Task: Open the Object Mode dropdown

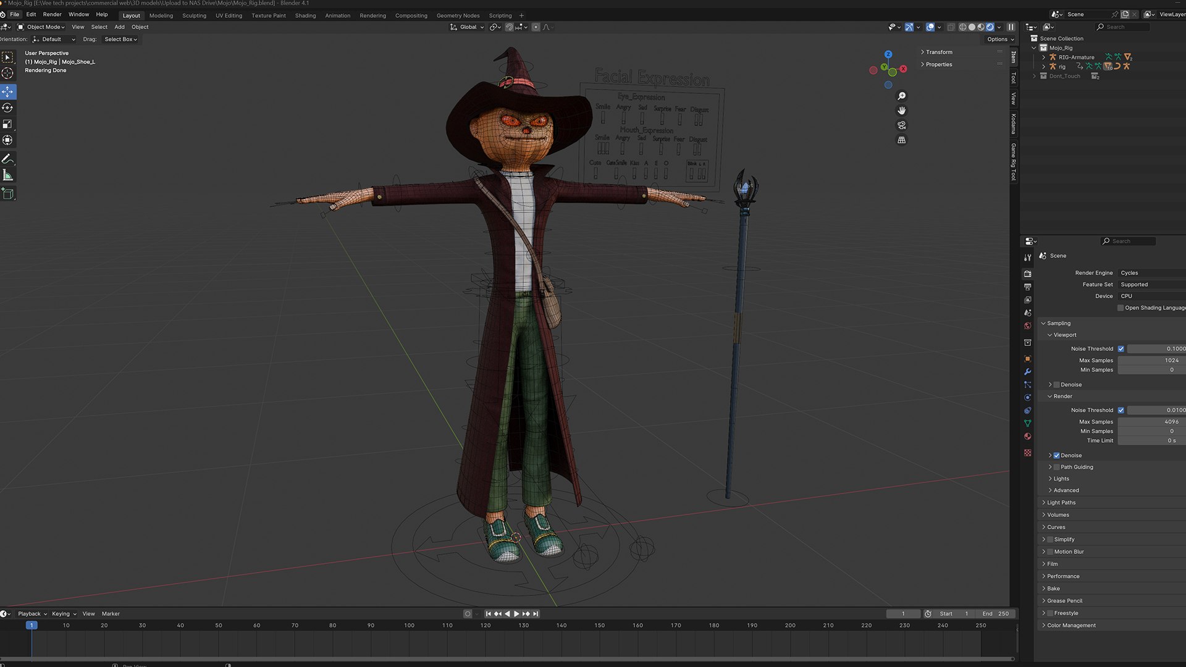Action: [x=41, y=27]
